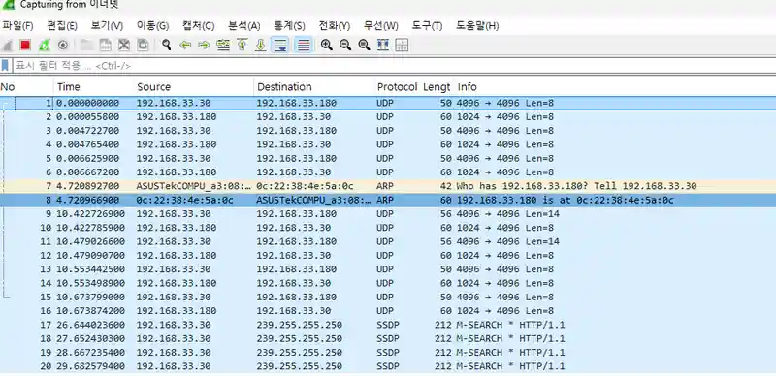This screenshot has width=776, height=376.
Task: Sort by the Time column header
Action: (x=93, y=87)
